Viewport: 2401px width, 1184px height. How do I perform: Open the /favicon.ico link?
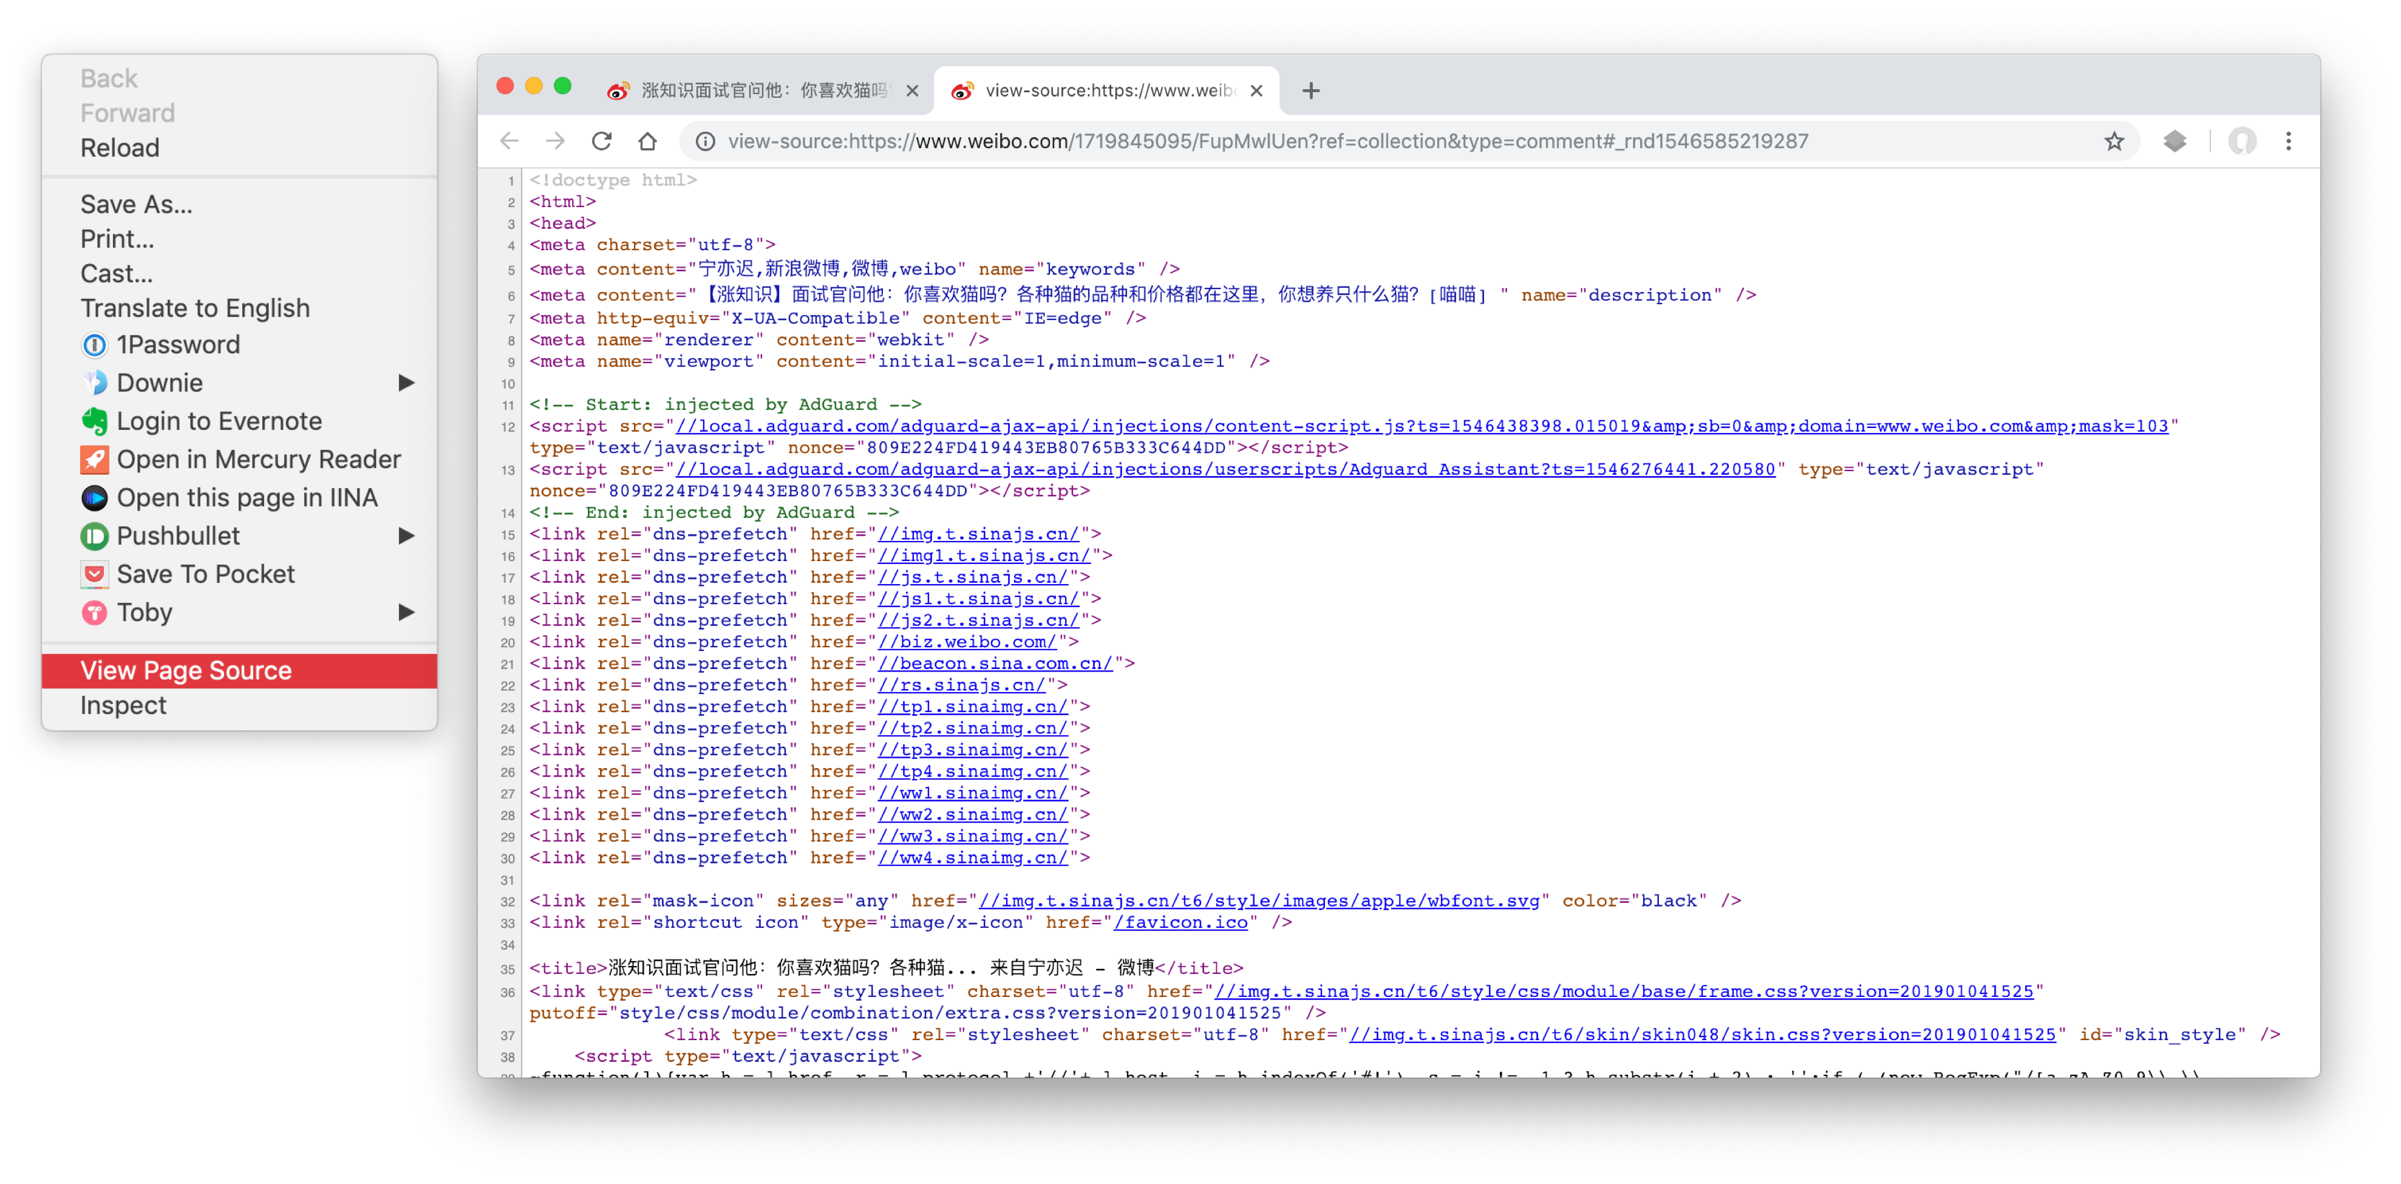[1180, 922]
